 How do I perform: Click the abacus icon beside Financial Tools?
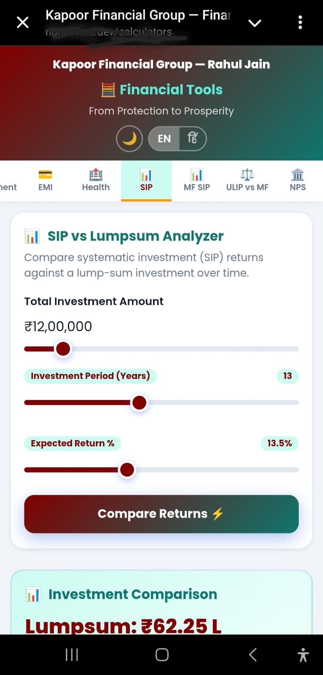[108, 89]
